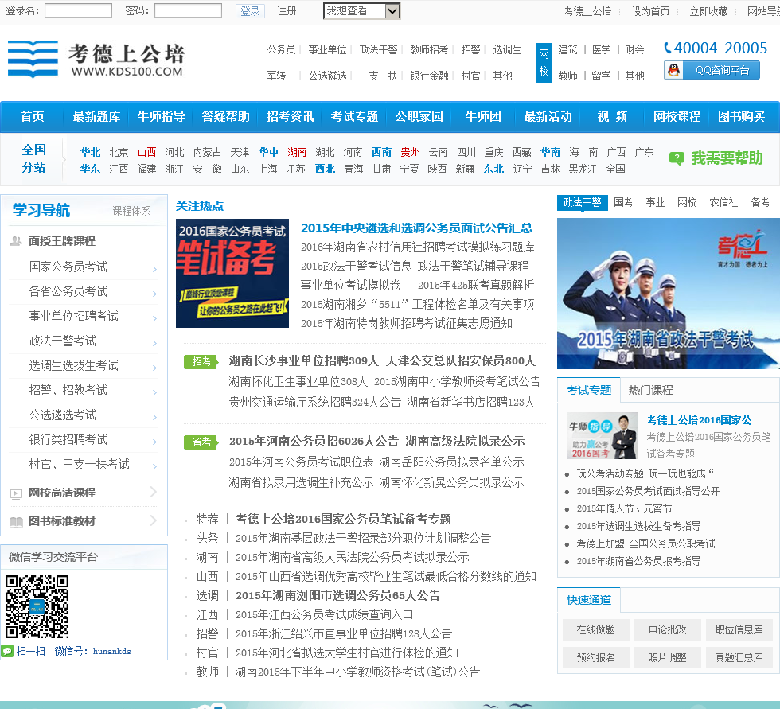The image size is (780, 709).
Task: Open 2015年中央遴选和选调公务员面试公告汇总 headline
Action: [417, 228]
